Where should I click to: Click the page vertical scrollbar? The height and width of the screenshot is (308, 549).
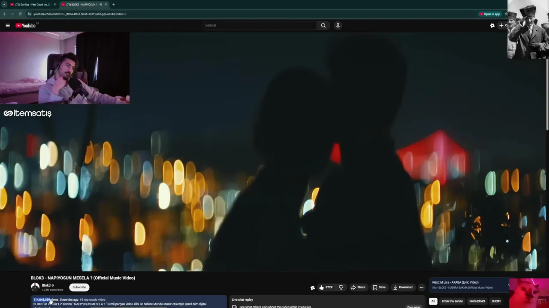point(547,95)
